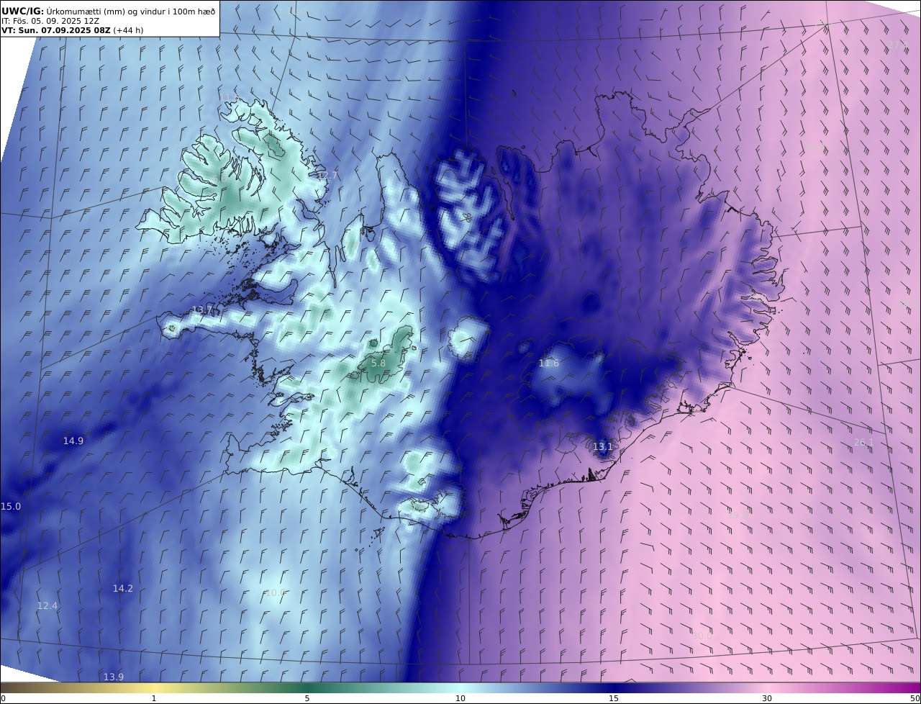
Task: Click the 13.1 value near the south coast
Action: coord(602,447)
